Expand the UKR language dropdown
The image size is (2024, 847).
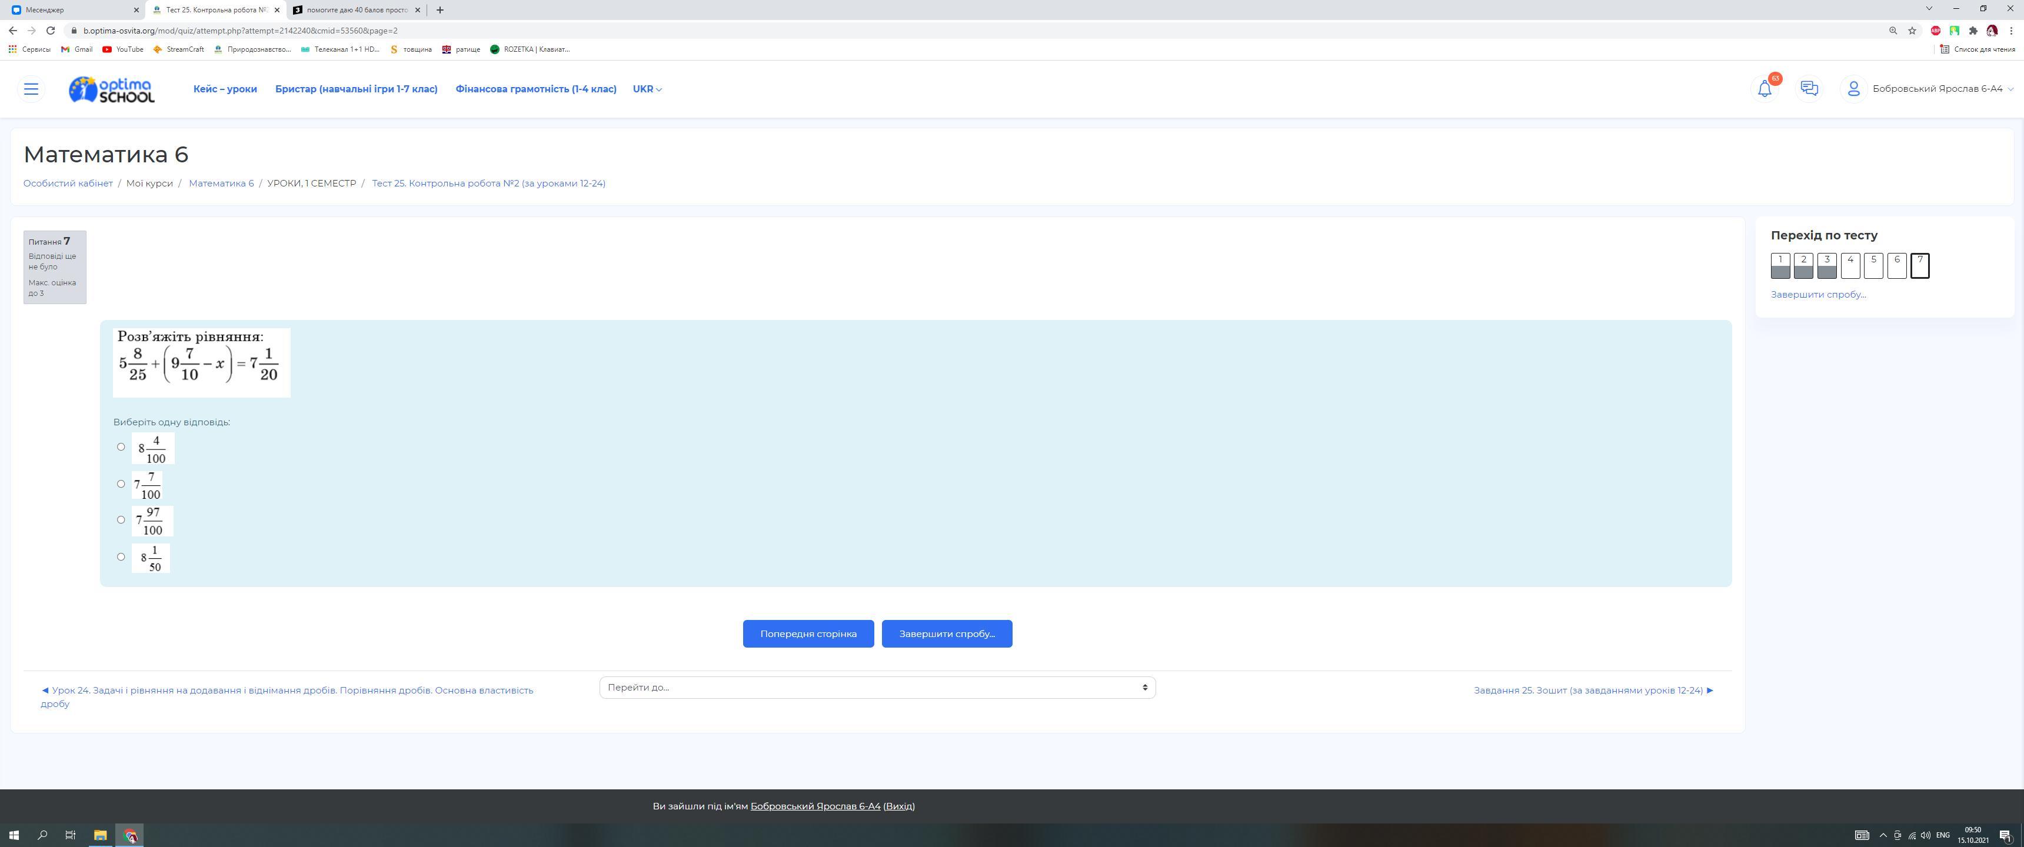[x=647, y=89]
